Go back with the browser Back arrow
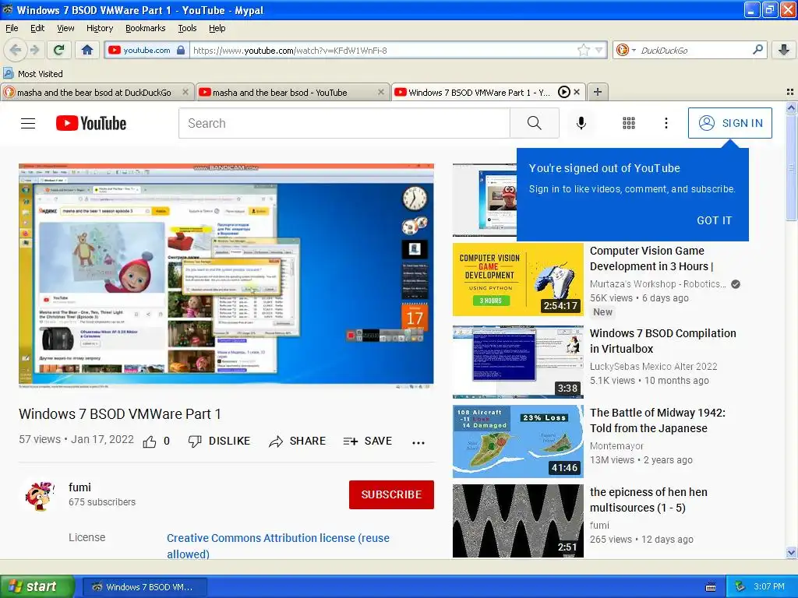Viewport: 798px width, 598px height. pos(15,50)
